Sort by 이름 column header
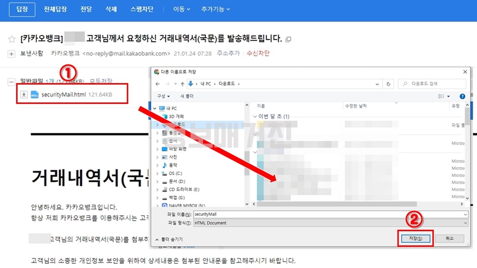 tap(261, 106)
